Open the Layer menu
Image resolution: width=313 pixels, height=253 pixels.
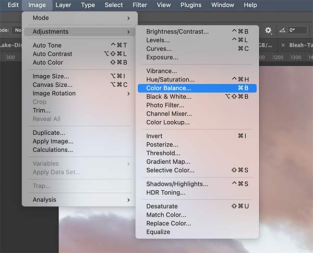click(x=63, y=5)
